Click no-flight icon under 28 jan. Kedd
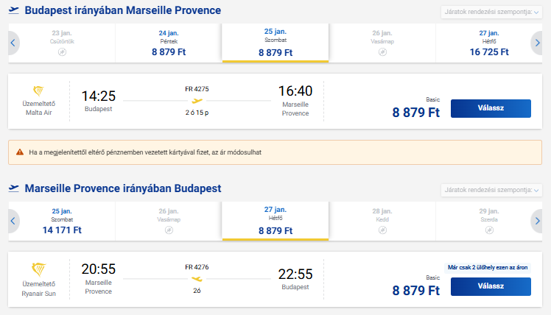Image resolution: width=551 pixels, height=315 pixels. pyautogui.click(x=382, y=230)
